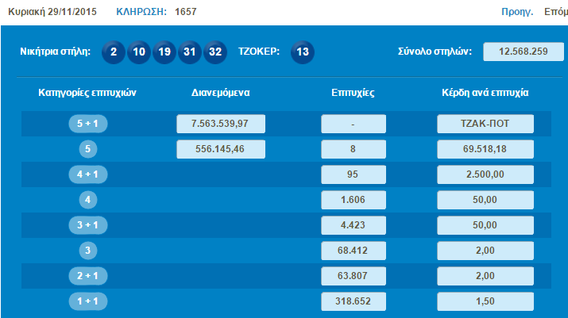Select winning number ball 10
568x318 pixels.
(139, 52)
